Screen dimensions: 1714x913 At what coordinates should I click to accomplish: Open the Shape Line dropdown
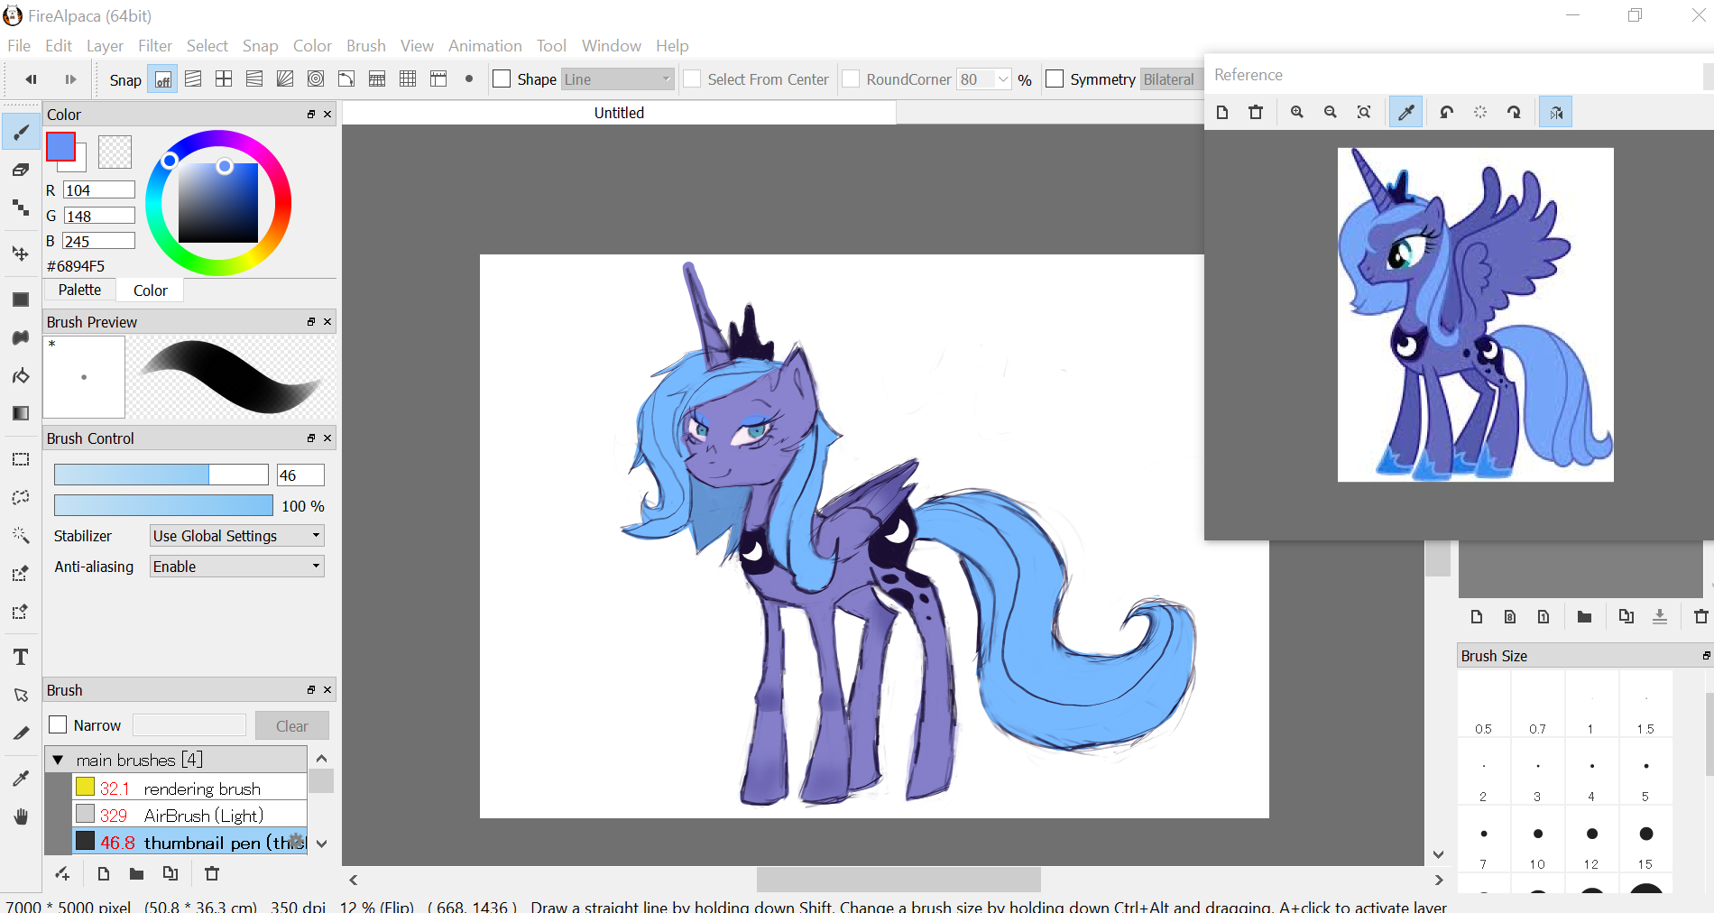point(618,79)
